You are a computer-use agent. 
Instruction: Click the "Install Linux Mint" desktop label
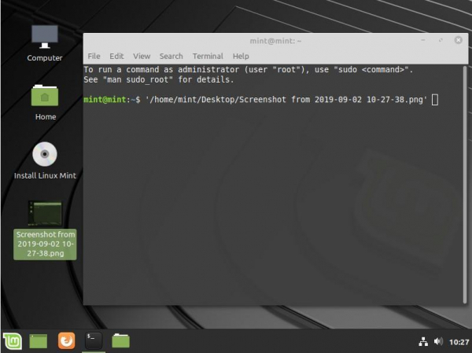(45, 176)
